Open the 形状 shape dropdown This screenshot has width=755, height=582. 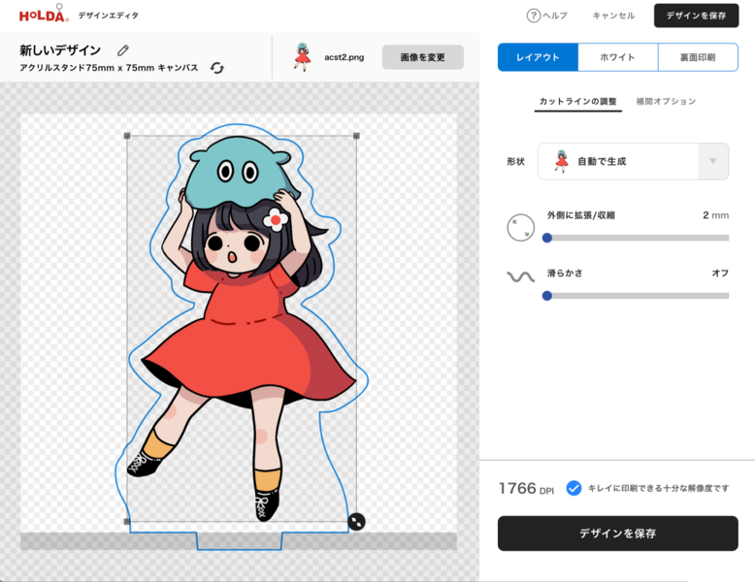[633, 161]
